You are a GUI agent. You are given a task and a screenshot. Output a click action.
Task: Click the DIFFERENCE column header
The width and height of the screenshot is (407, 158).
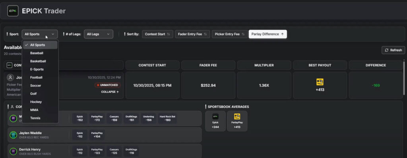[376, 65]
